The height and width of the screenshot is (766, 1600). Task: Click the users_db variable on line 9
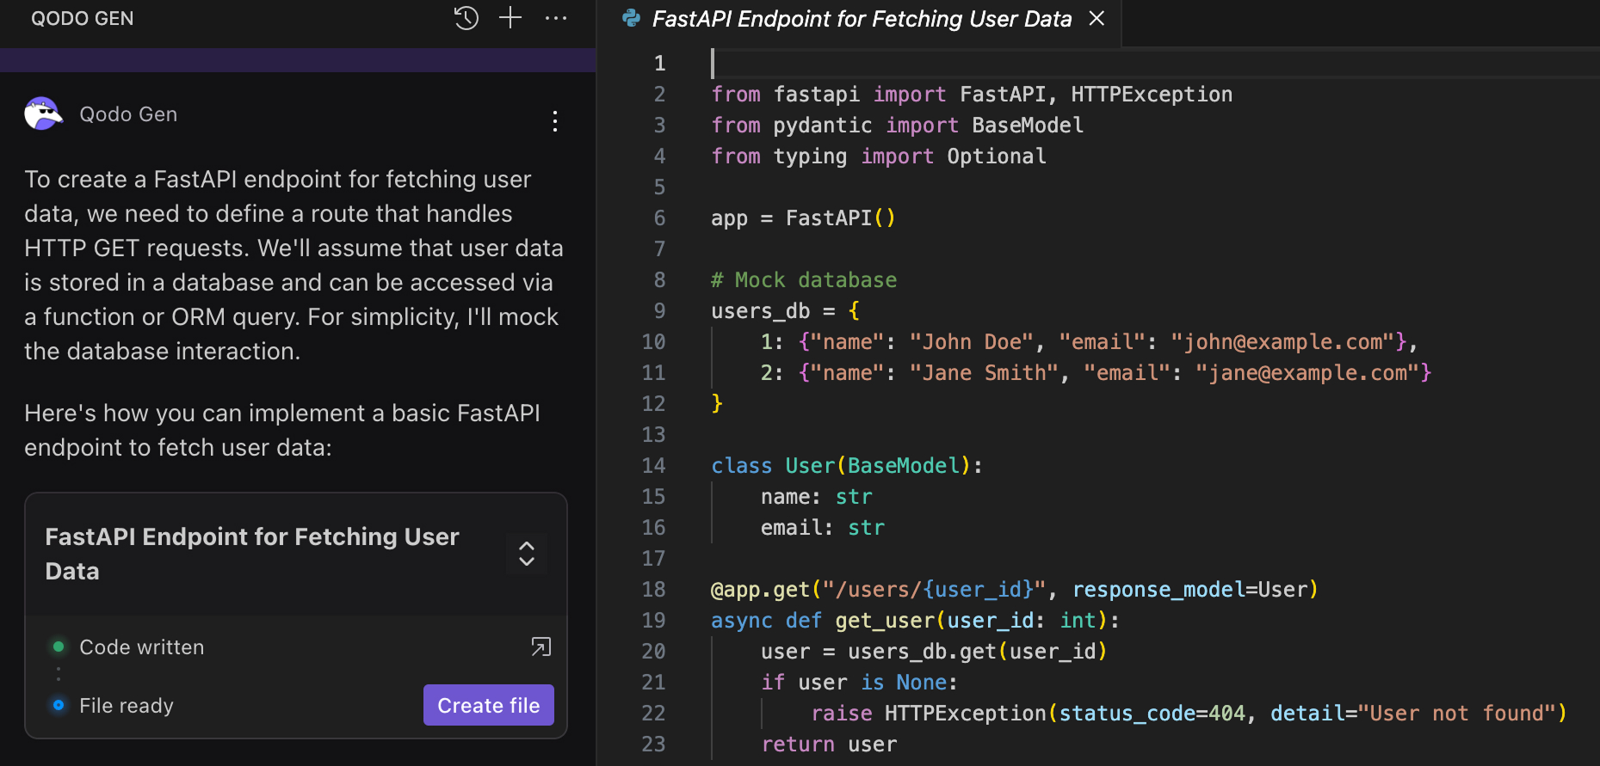[760, 311]
